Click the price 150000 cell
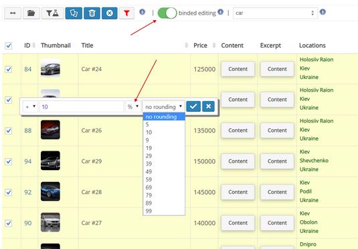This screenshot has width=358, height=249. (x=205, y=161)
